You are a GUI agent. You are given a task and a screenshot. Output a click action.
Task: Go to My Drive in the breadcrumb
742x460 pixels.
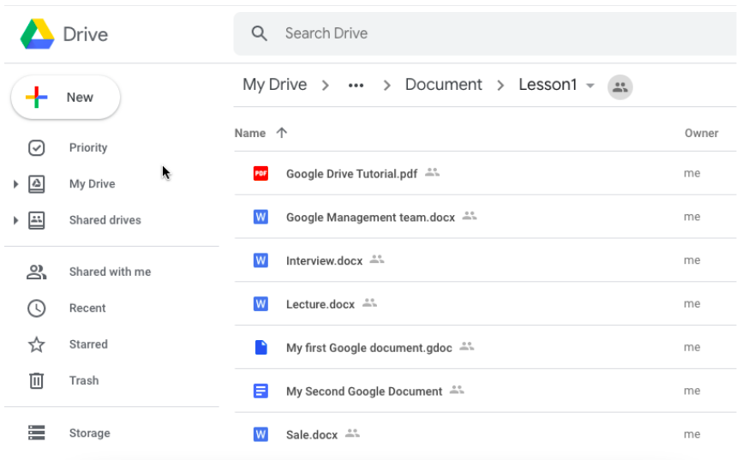coord(275,85)
